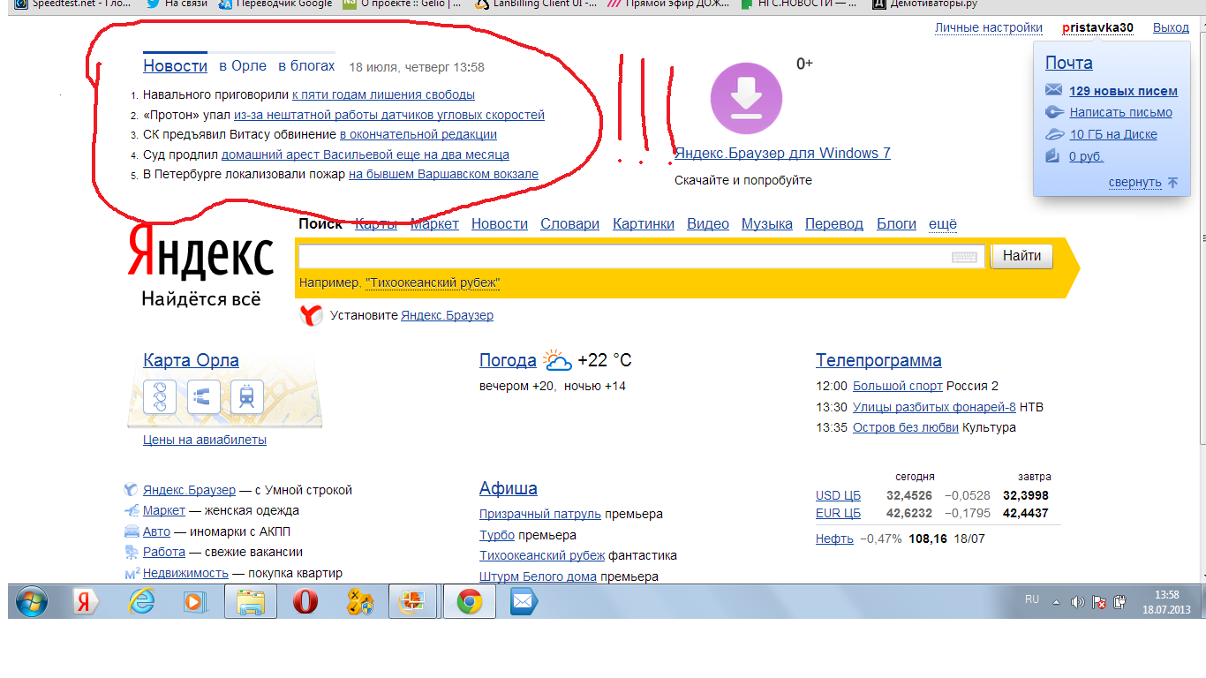Open the pristavka30 user menu
Viewport: 1206px width, 678px height.
pos(1097,28)
